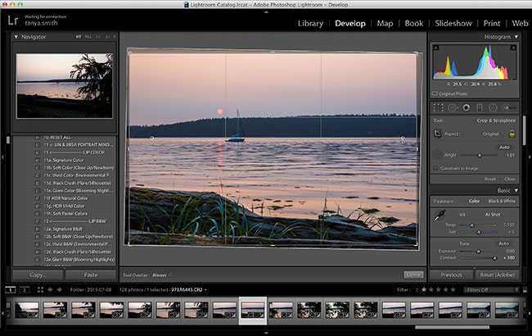This screenshot has width=532, height=336.
Task: Set filter to three star rating
Action: (439, 290)
